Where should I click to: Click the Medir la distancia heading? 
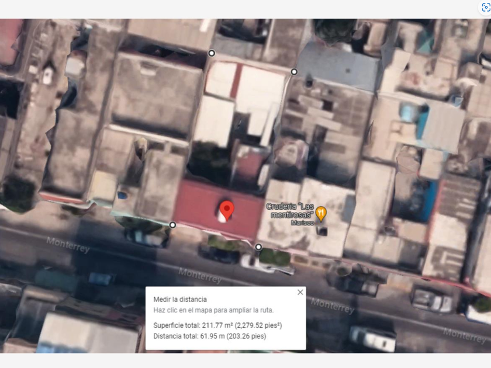point(180,300)
